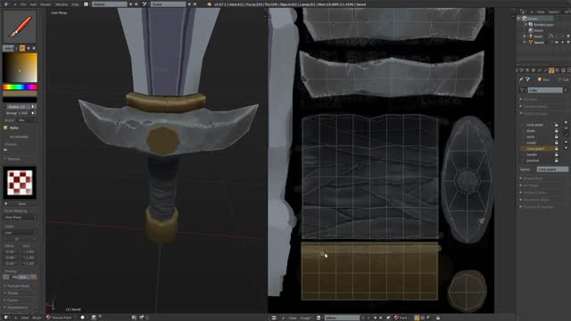Toggle lock for pommel vertex group
This screenshot has height=321, width=571.
557,160
